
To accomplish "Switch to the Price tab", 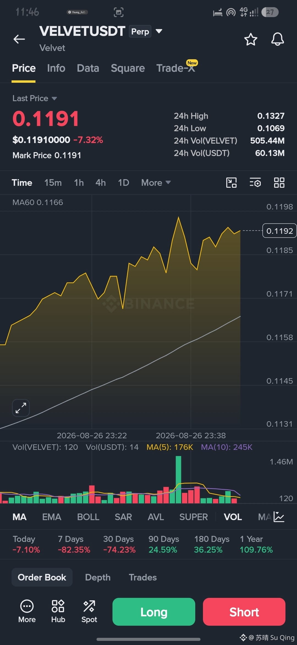I will click(24, 68).
